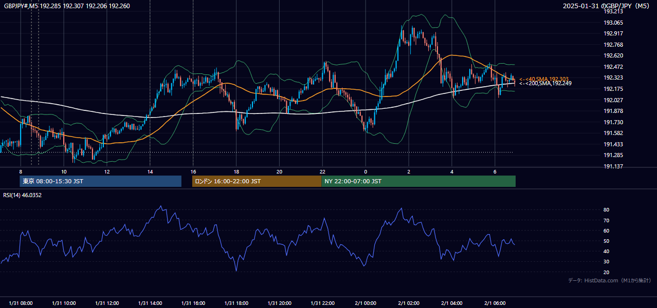The height and width of the screenshot is (308, 657).
Task: Click RSI scale value 30
Action: click(607, 262)
